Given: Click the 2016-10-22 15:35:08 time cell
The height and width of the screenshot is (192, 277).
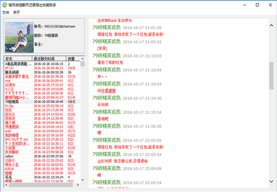Looking at the screenshot, I should point(48,173).
